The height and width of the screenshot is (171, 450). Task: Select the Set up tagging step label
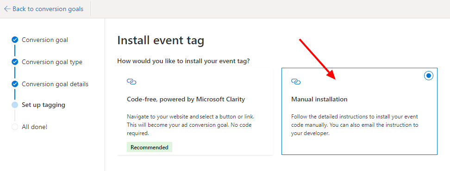[x=44, y=105]
